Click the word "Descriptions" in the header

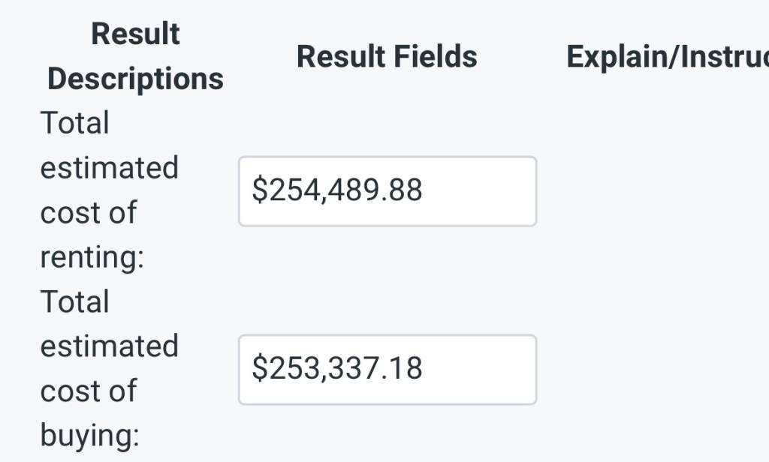pos(135,79)
